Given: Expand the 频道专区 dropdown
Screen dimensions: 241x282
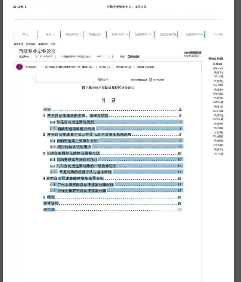Looking at the screenshot, I should point(143,34).
